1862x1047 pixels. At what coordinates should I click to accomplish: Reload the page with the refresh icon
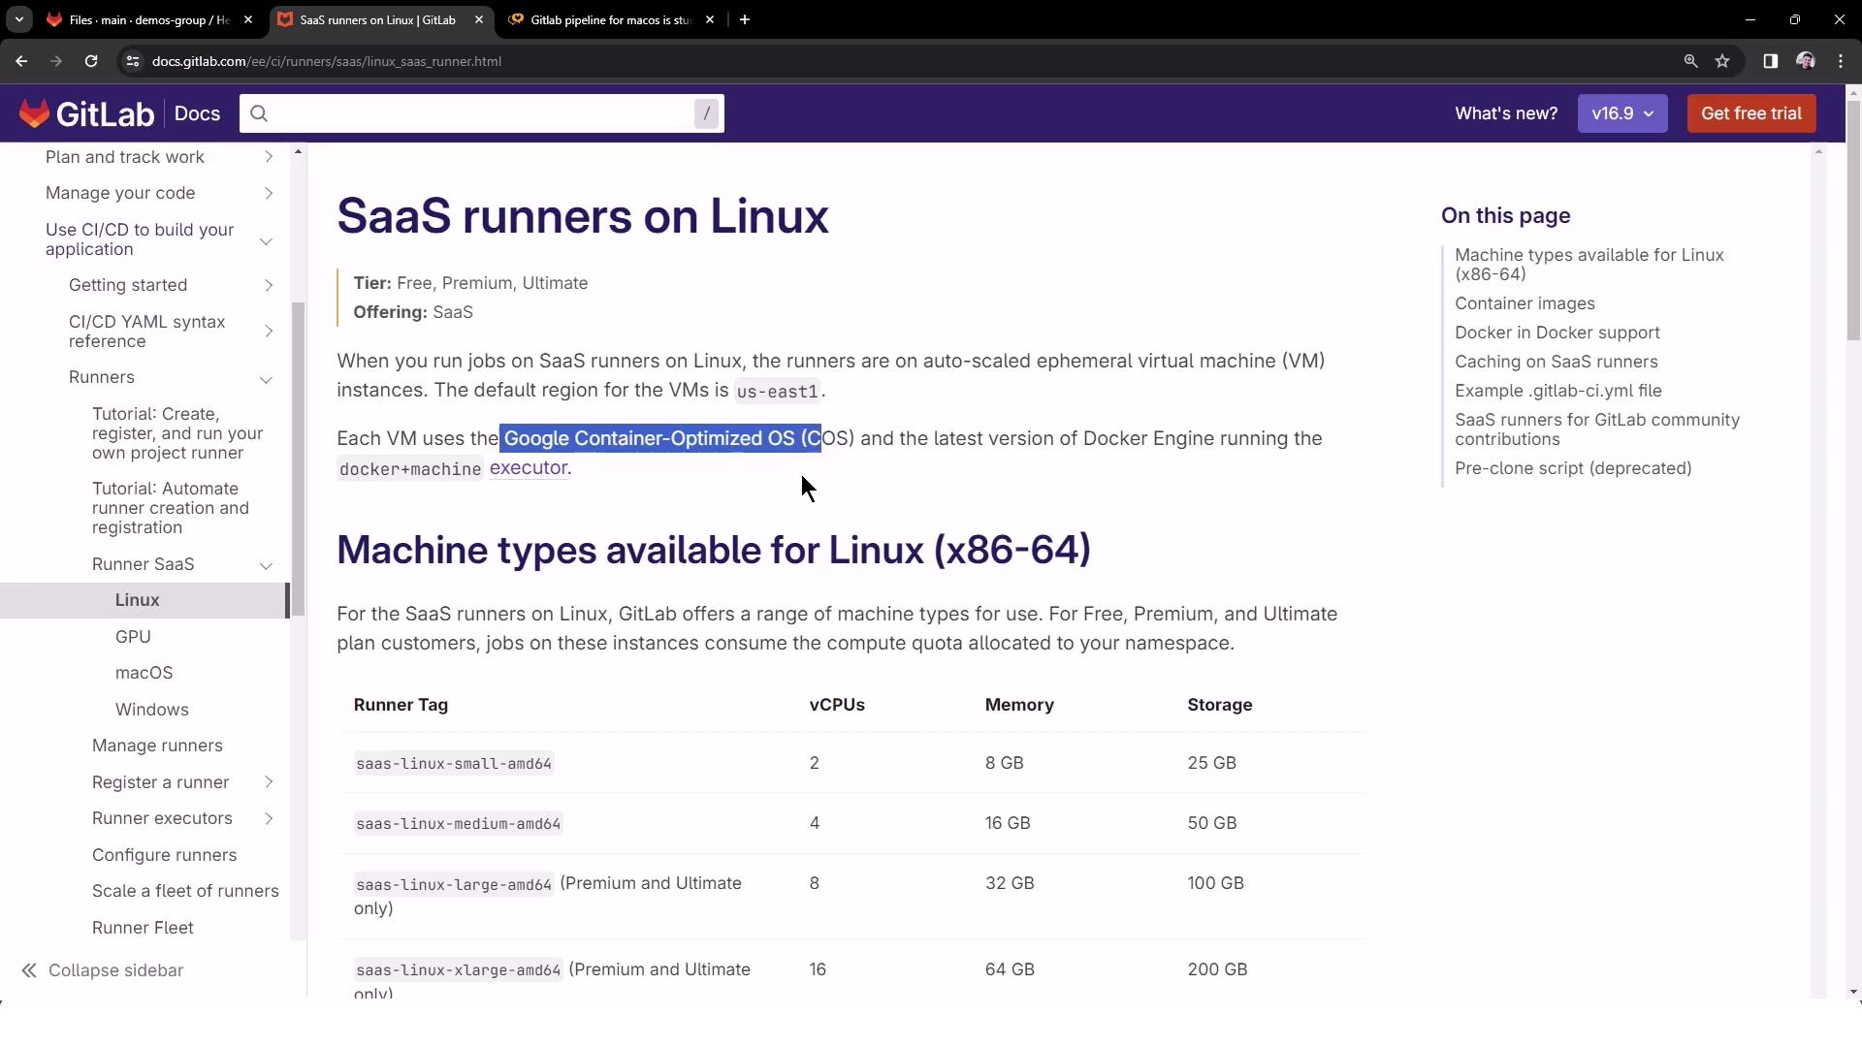click(91, 61)
